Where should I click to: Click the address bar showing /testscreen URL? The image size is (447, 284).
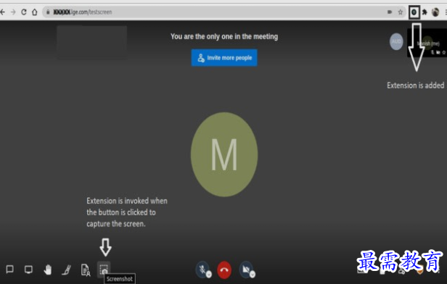pyautogui.click(x=223, y=12)
